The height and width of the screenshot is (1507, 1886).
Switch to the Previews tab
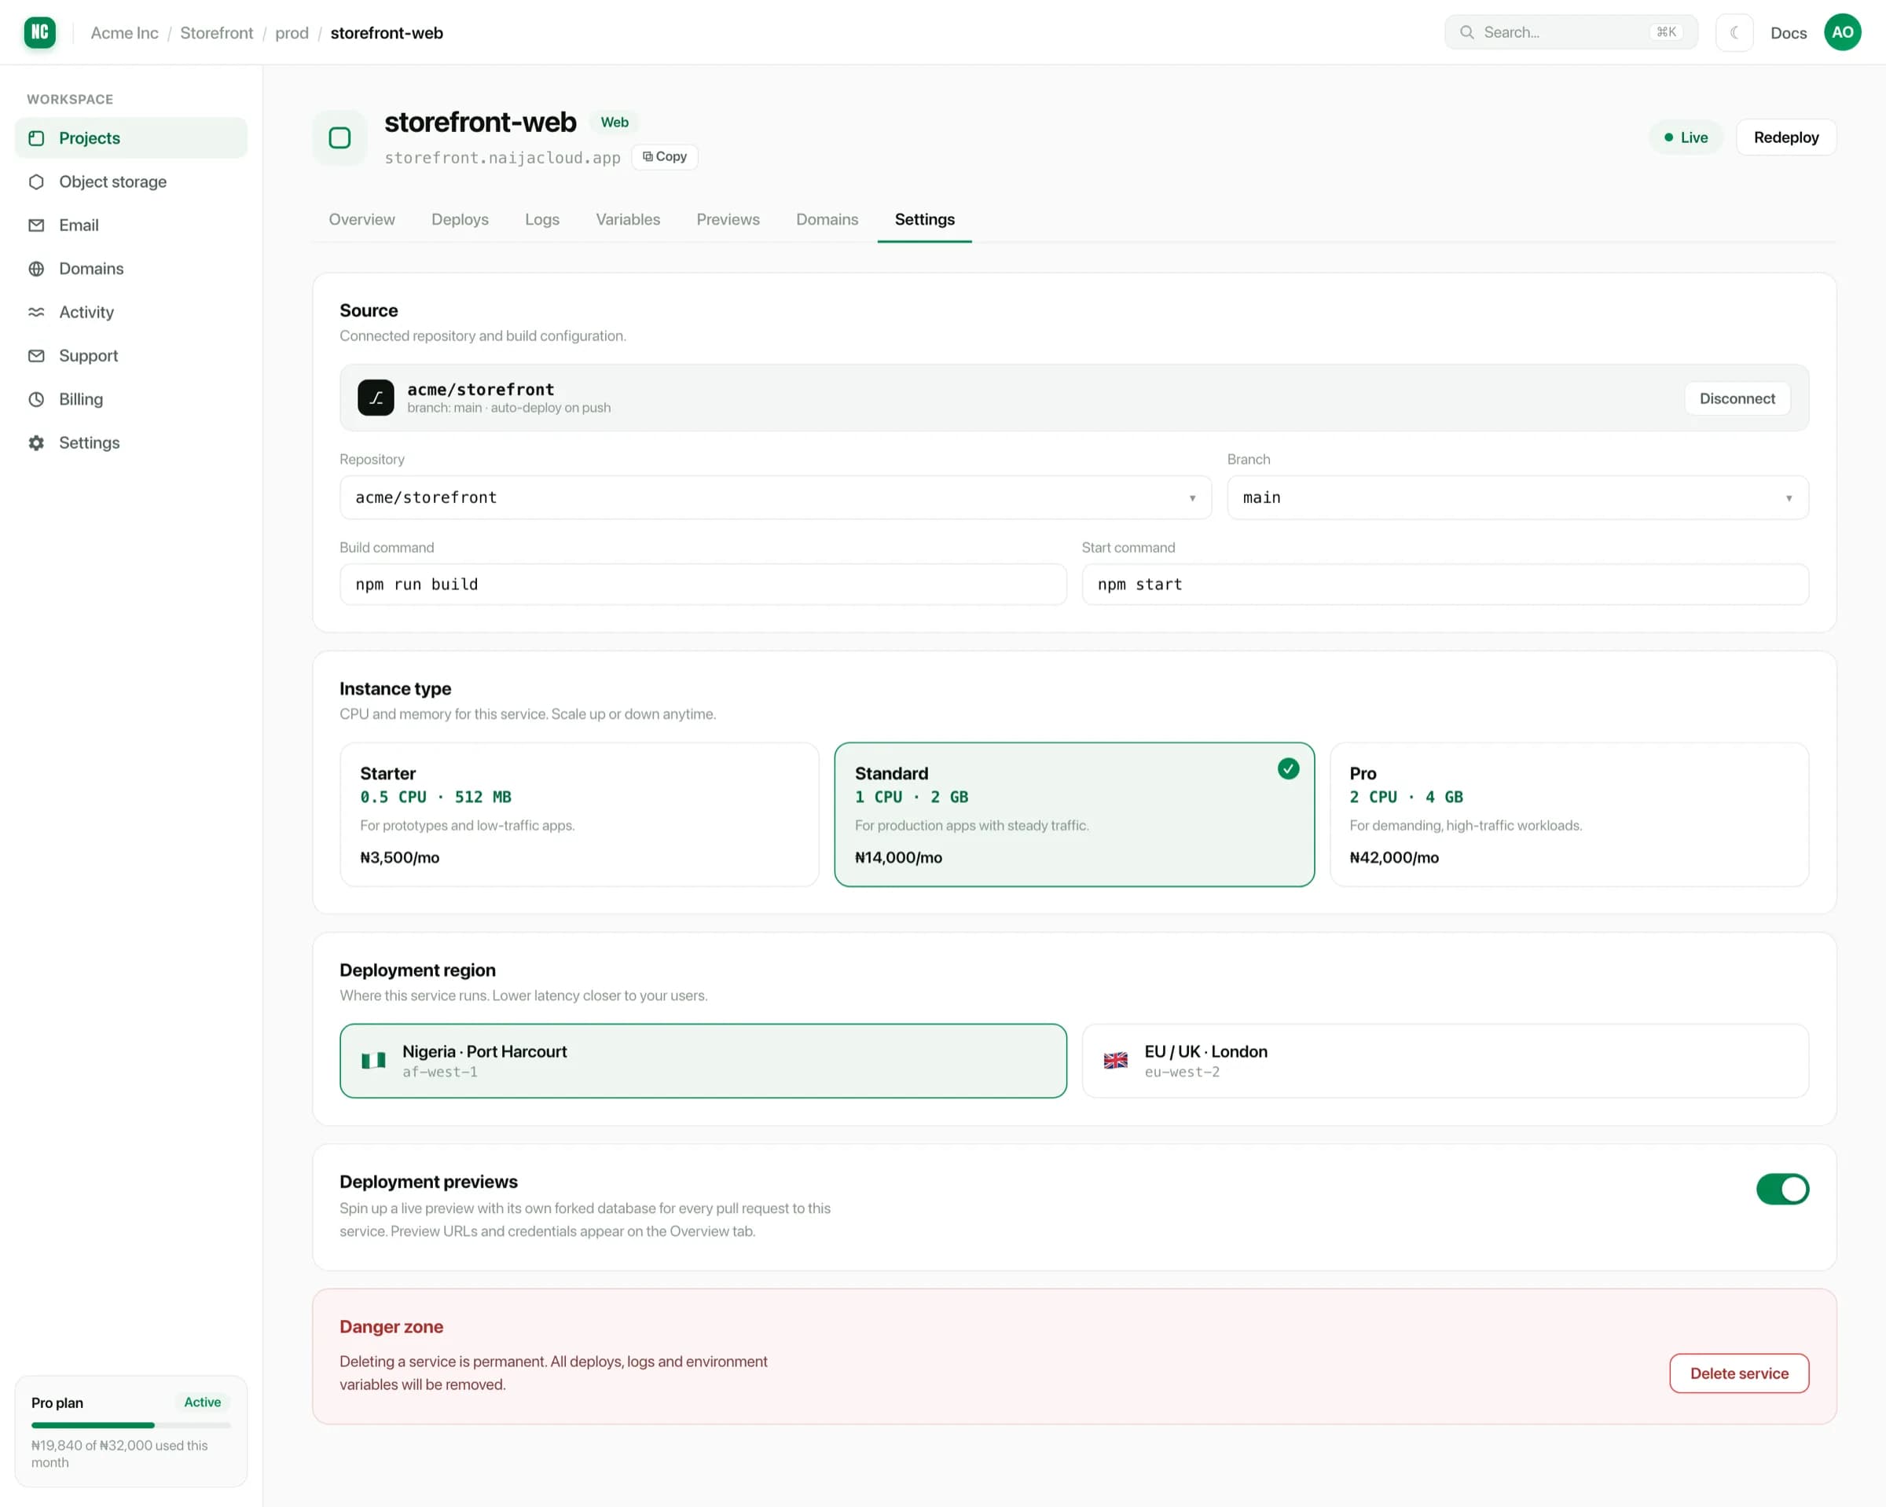pos(728,219)
